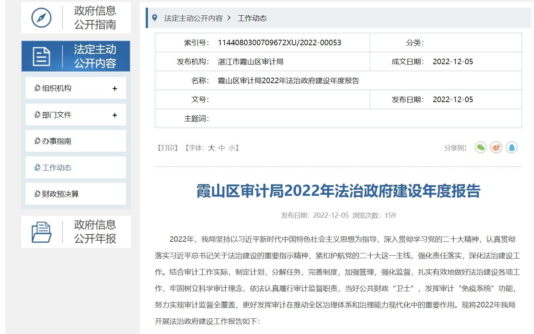Click 浏览次数: 159 view count
Viewport: 534px width, 334px height.
tap(374, 215)
